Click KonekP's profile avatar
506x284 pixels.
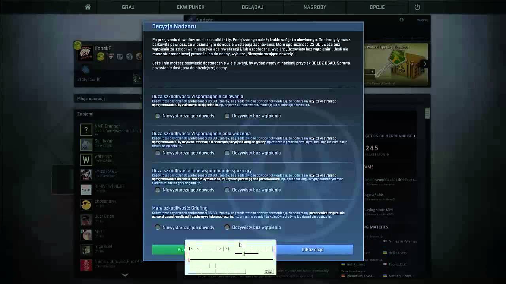pyautogui.click(x=85, y=53)
